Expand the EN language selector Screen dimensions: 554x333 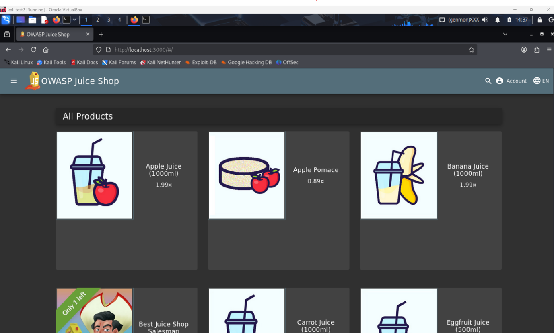pos(541,81)
